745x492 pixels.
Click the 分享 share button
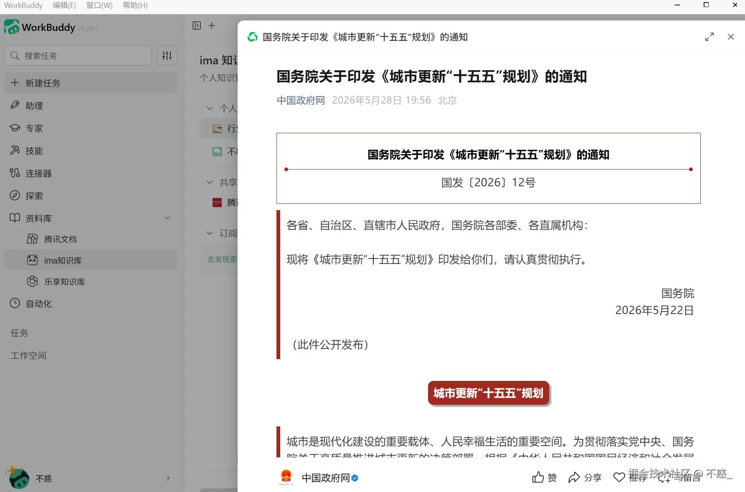(x=585, y=477)
